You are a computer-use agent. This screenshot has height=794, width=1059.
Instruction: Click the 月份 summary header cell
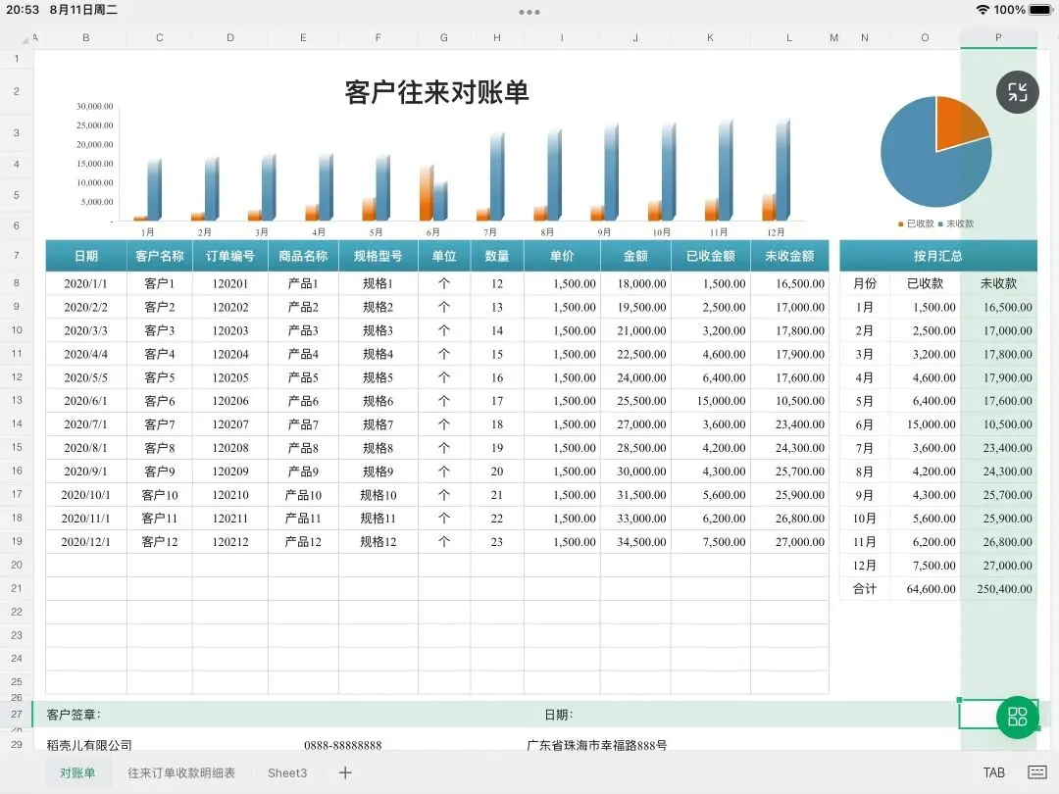(x=865, y=283)
